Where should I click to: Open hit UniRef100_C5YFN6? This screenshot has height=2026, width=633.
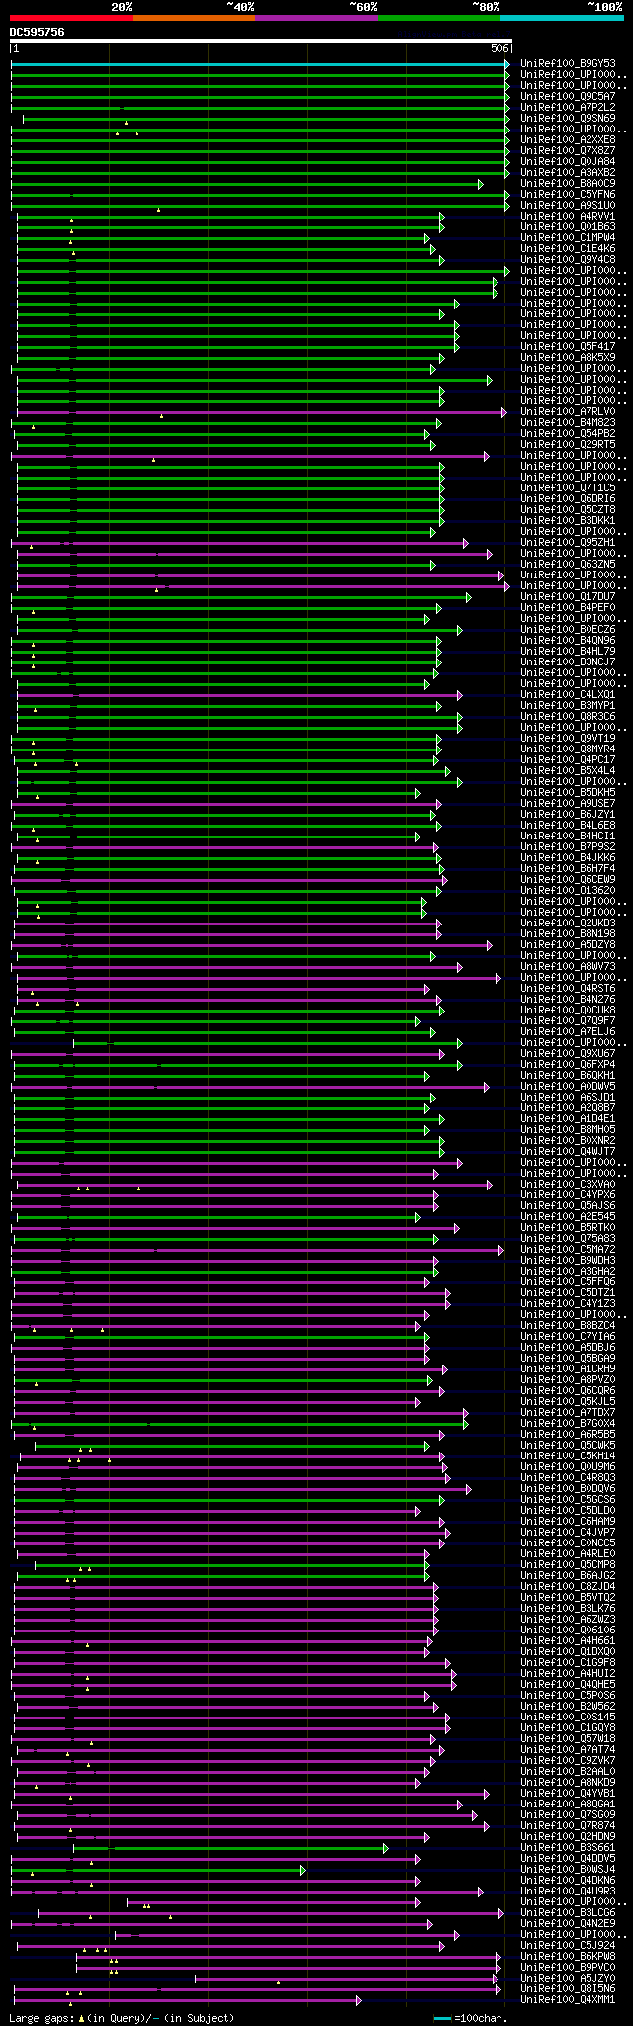click(568, 195)
